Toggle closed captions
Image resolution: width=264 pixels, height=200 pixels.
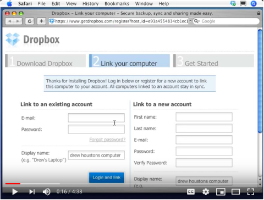[191, 192]
